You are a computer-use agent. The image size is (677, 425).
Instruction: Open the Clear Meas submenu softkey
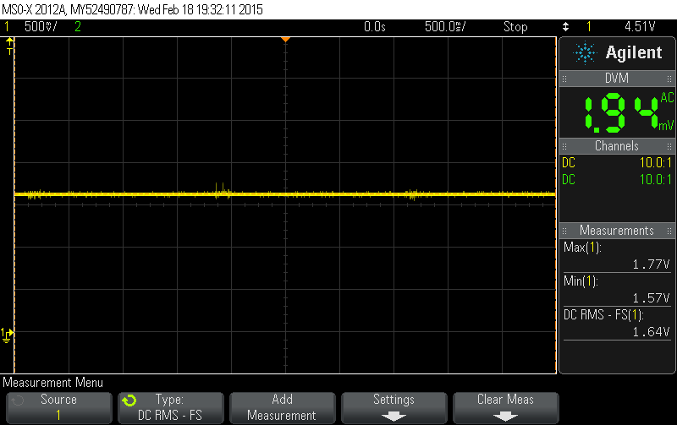pyautogui.click(x=505, y=407)
